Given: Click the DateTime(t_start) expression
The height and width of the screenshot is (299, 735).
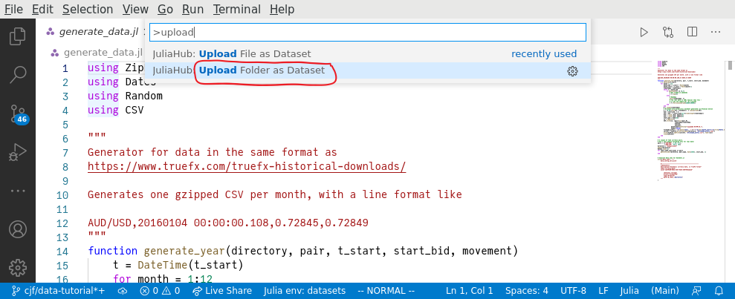Looking at the screenshot, I should 190,266.
